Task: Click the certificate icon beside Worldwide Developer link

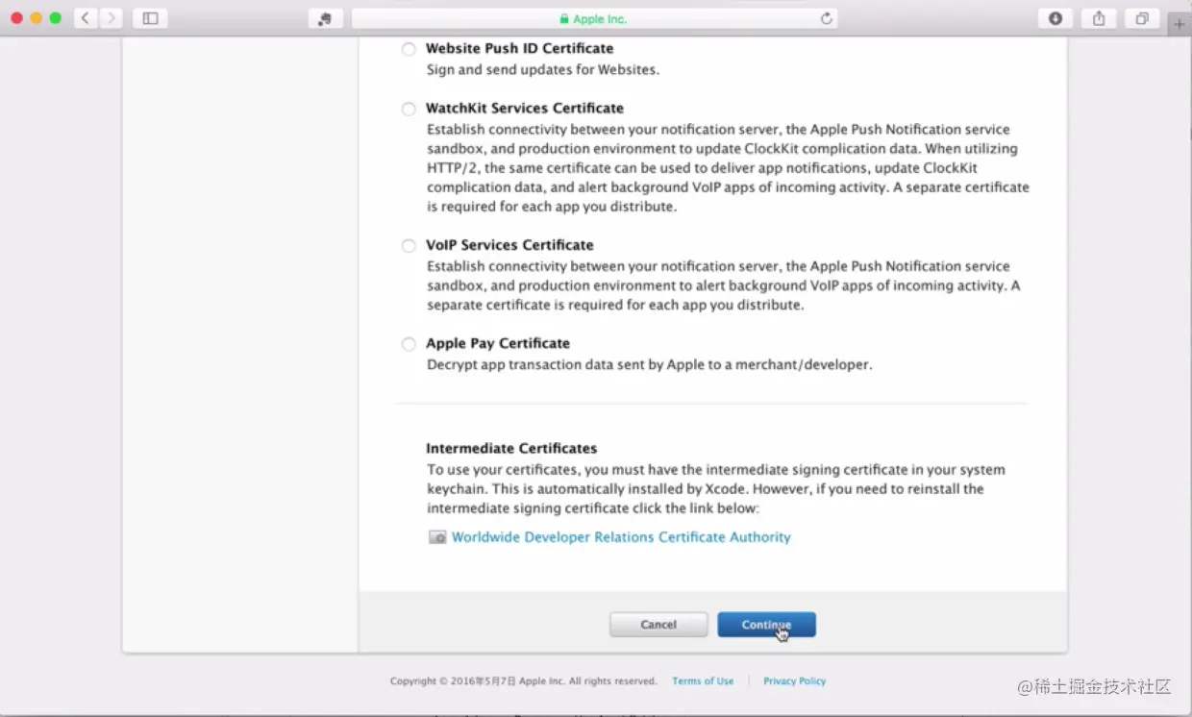Action: (437, 537)
